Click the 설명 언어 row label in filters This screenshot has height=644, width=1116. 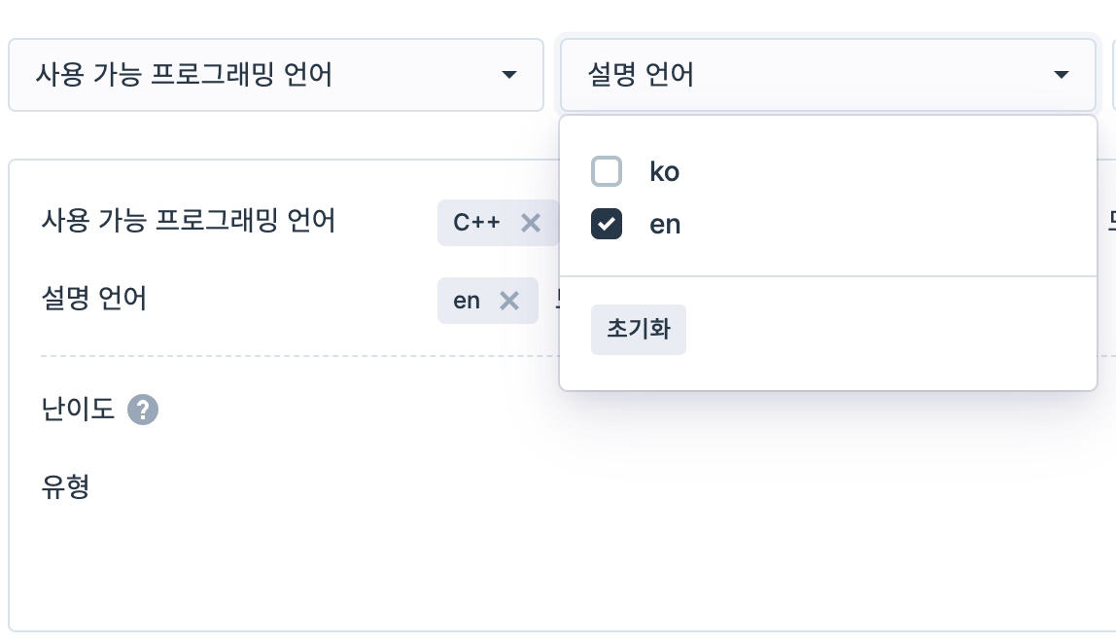point(94,299)
